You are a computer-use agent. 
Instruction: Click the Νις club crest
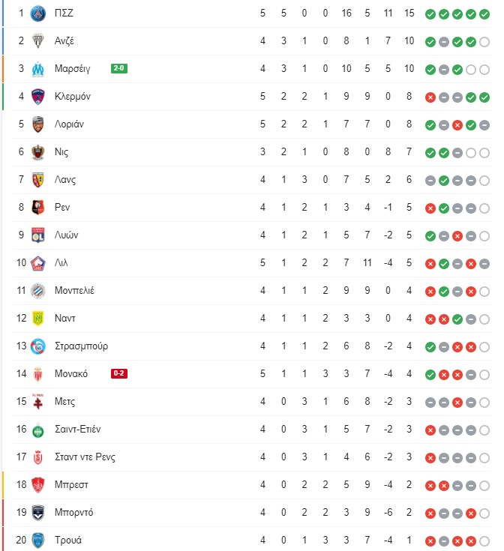(38, 152)
